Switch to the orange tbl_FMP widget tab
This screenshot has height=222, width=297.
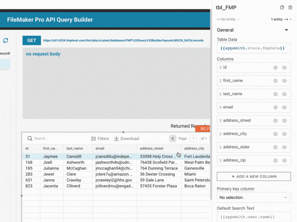click(205, 129)
